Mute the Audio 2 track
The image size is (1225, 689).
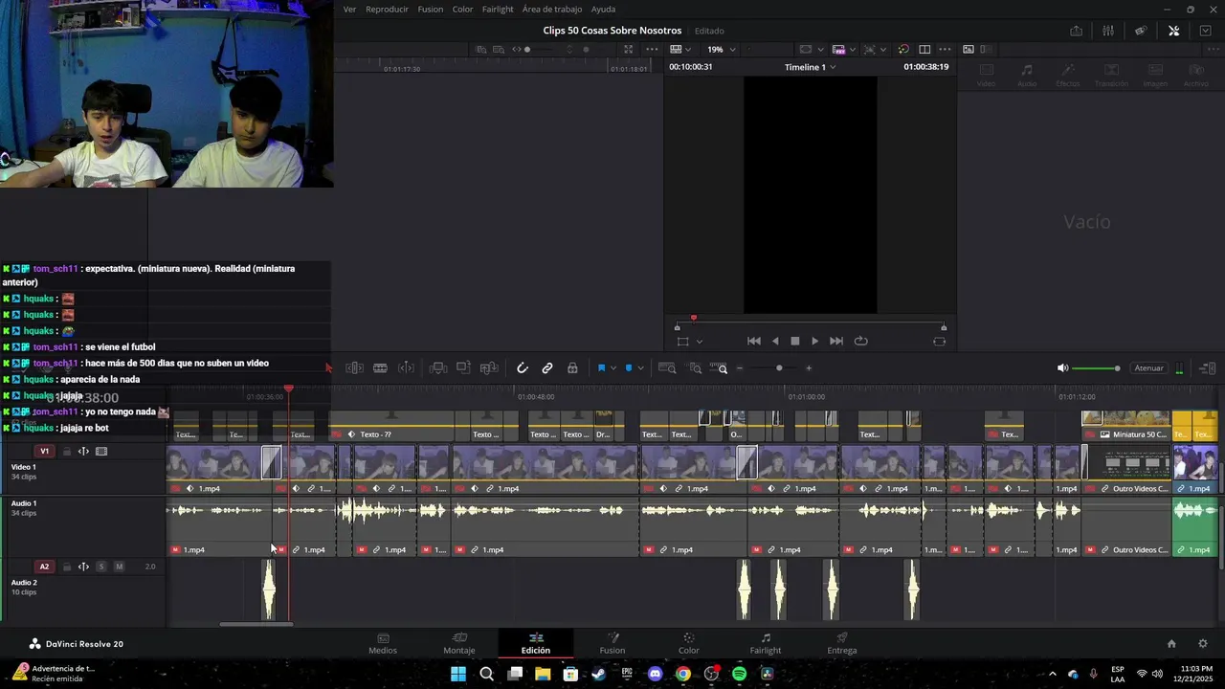pyautogui.click(x=119, y=567)
